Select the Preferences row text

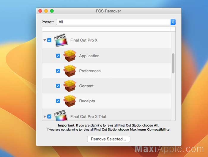tap(90, 71)
